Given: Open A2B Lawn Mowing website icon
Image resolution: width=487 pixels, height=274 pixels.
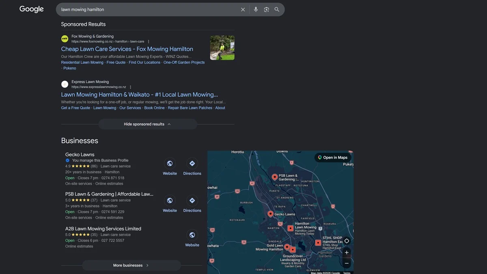Looking at the screenshot, I should (192, 235).
